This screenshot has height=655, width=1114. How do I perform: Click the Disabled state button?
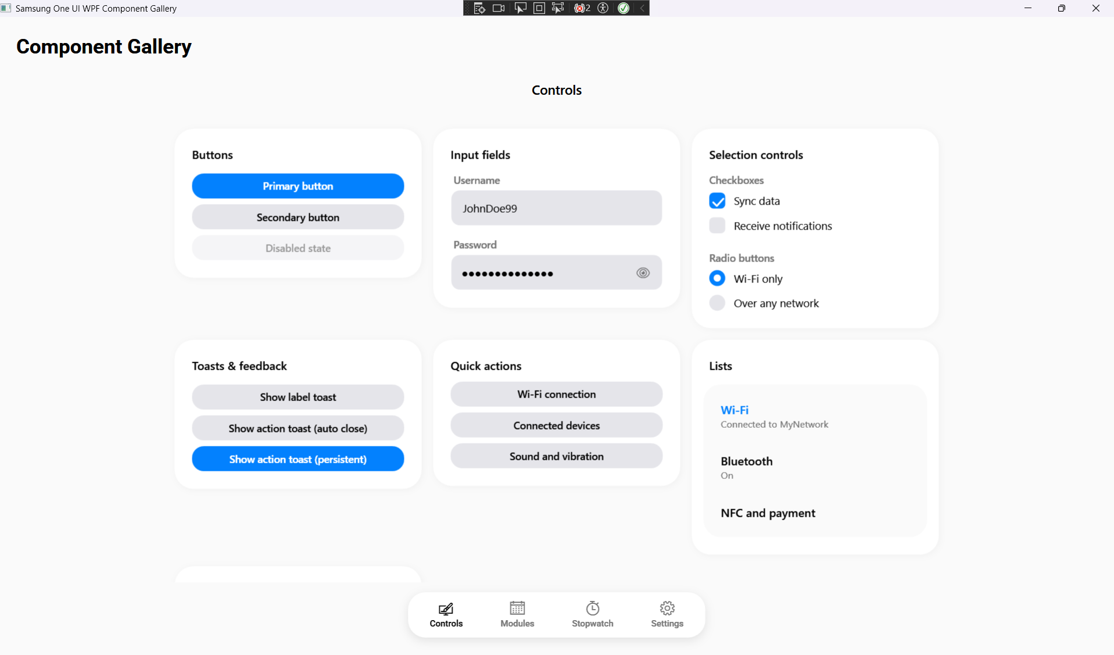[298, 248]
